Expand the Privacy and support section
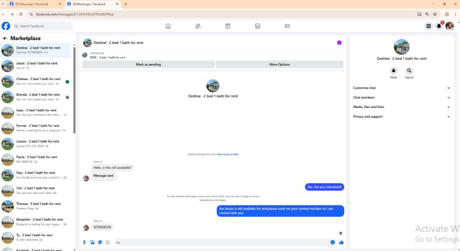The image size is (460, 251). (401, 116)
